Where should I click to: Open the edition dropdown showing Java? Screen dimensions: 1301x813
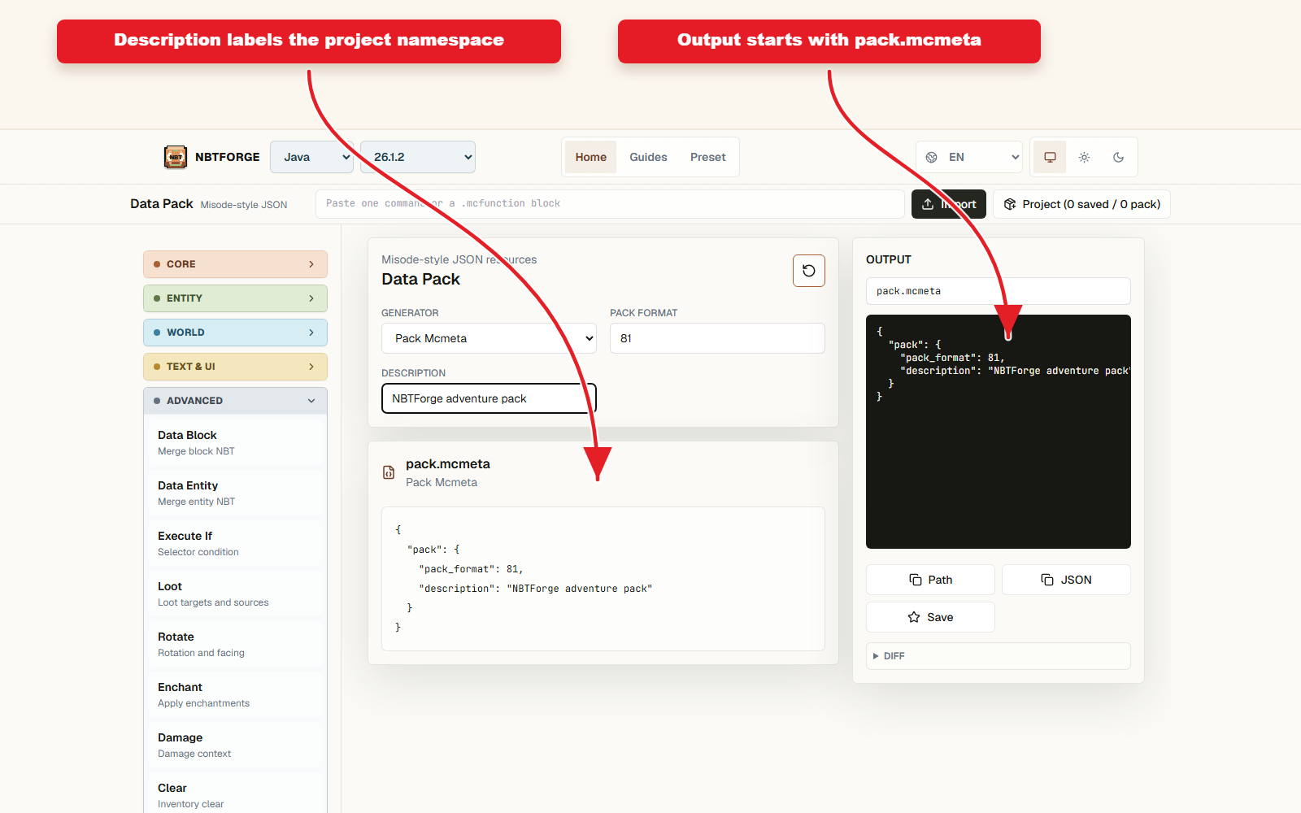click(x=311, y=157)
